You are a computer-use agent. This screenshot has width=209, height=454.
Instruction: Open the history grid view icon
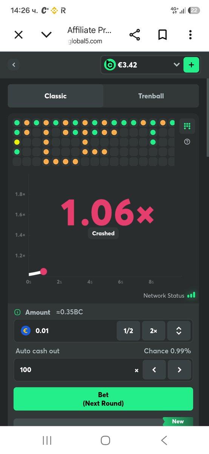pos(187,126)
